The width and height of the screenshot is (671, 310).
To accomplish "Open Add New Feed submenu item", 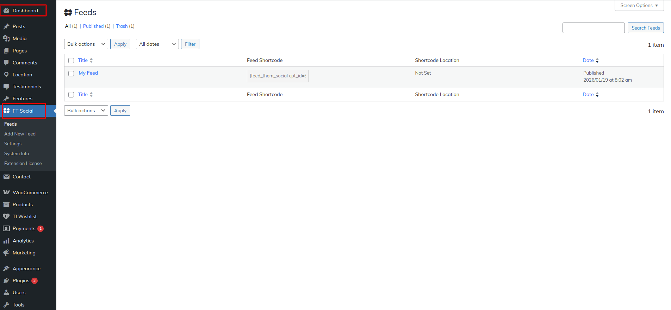I will pyautogui.click(x=20, y=134).
